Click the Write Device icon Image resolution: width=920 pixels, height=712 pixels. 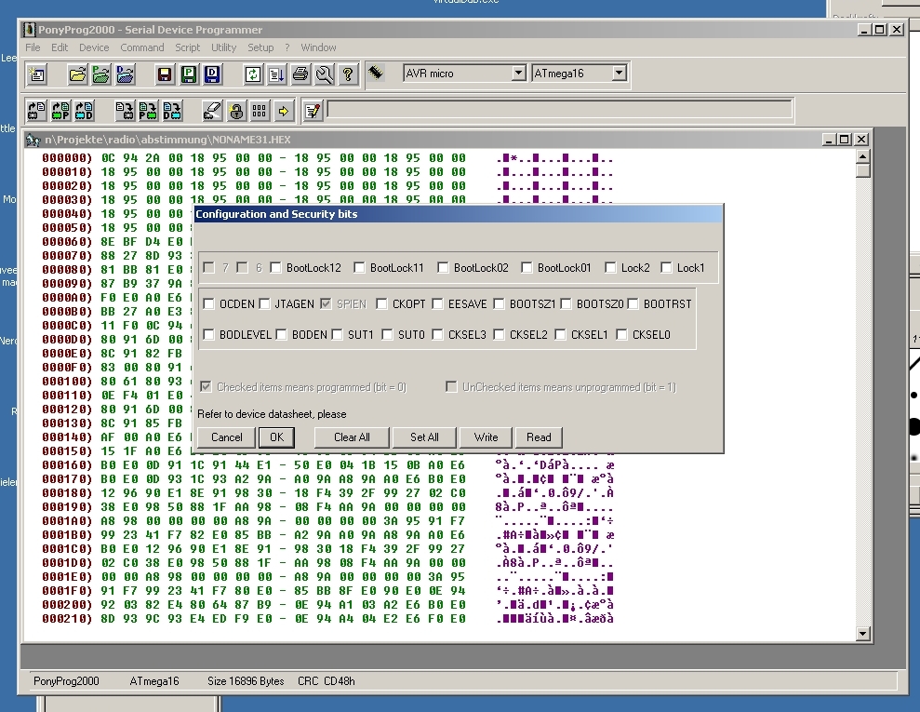click(x=125, y=111)
